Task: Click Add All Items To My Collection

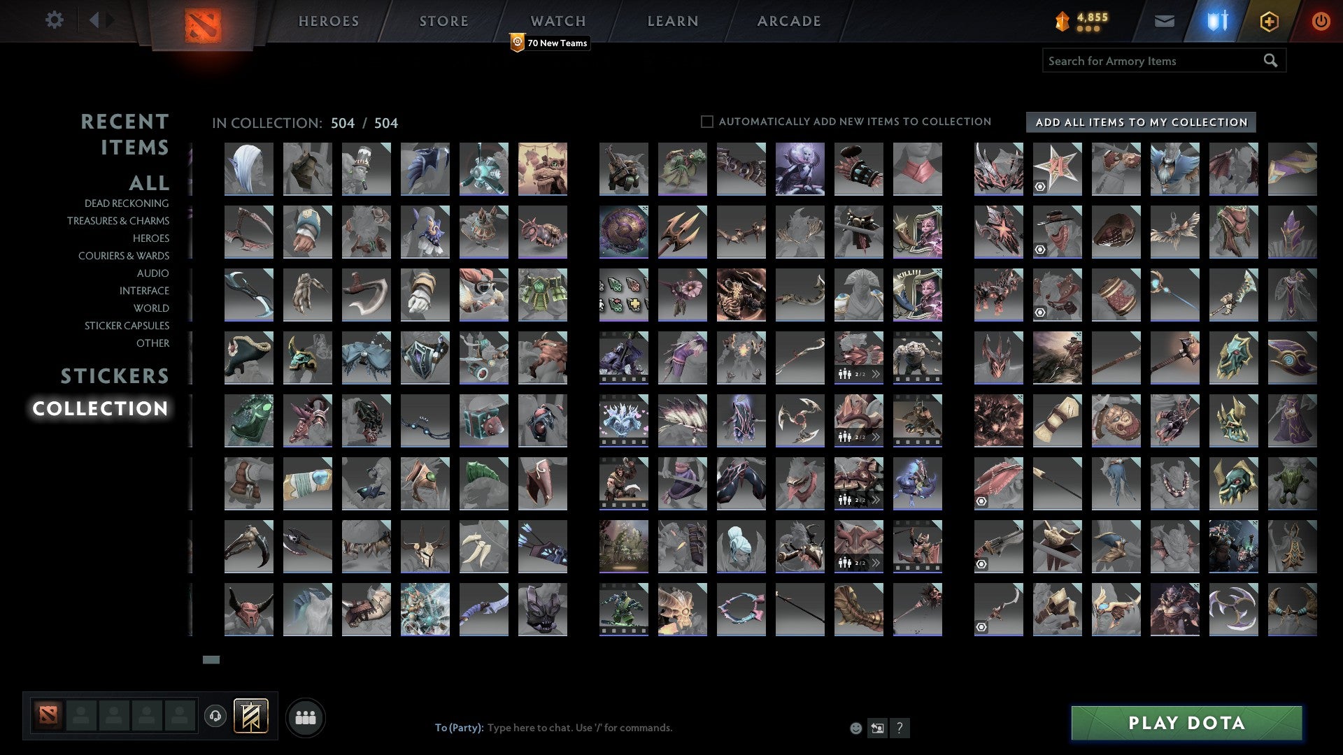Action: tap(1141, 122)
